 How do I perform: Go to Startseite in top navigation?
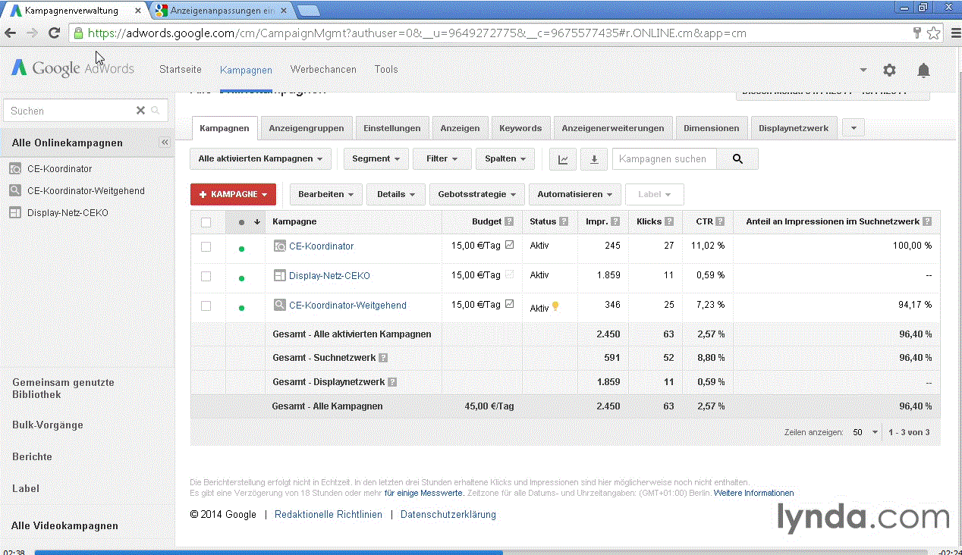(x=181, y=69)
